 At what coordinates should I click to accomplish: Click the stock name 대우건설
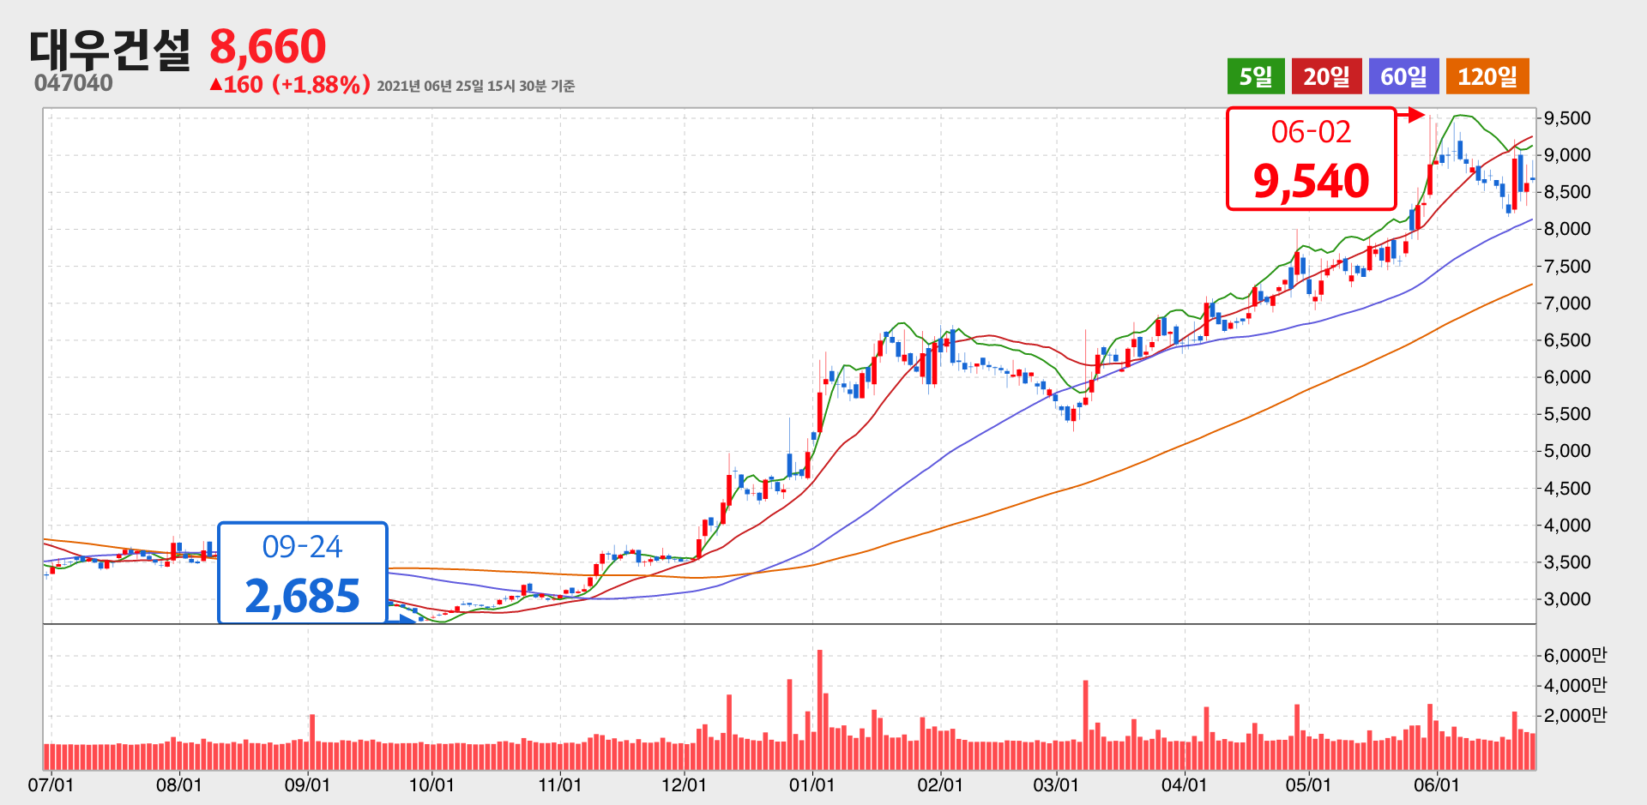tap(110, 48)
